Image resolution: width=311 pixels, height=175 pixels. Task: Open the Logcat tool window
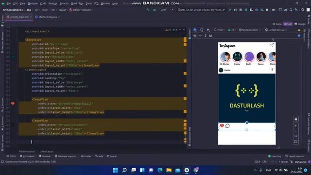[x=112, y=157]
